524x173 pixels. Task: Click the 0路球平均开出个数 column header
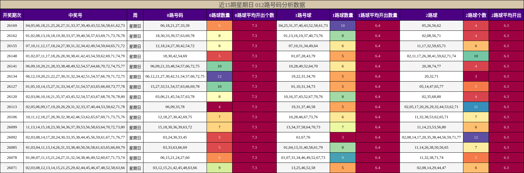[x=254, y=15]
